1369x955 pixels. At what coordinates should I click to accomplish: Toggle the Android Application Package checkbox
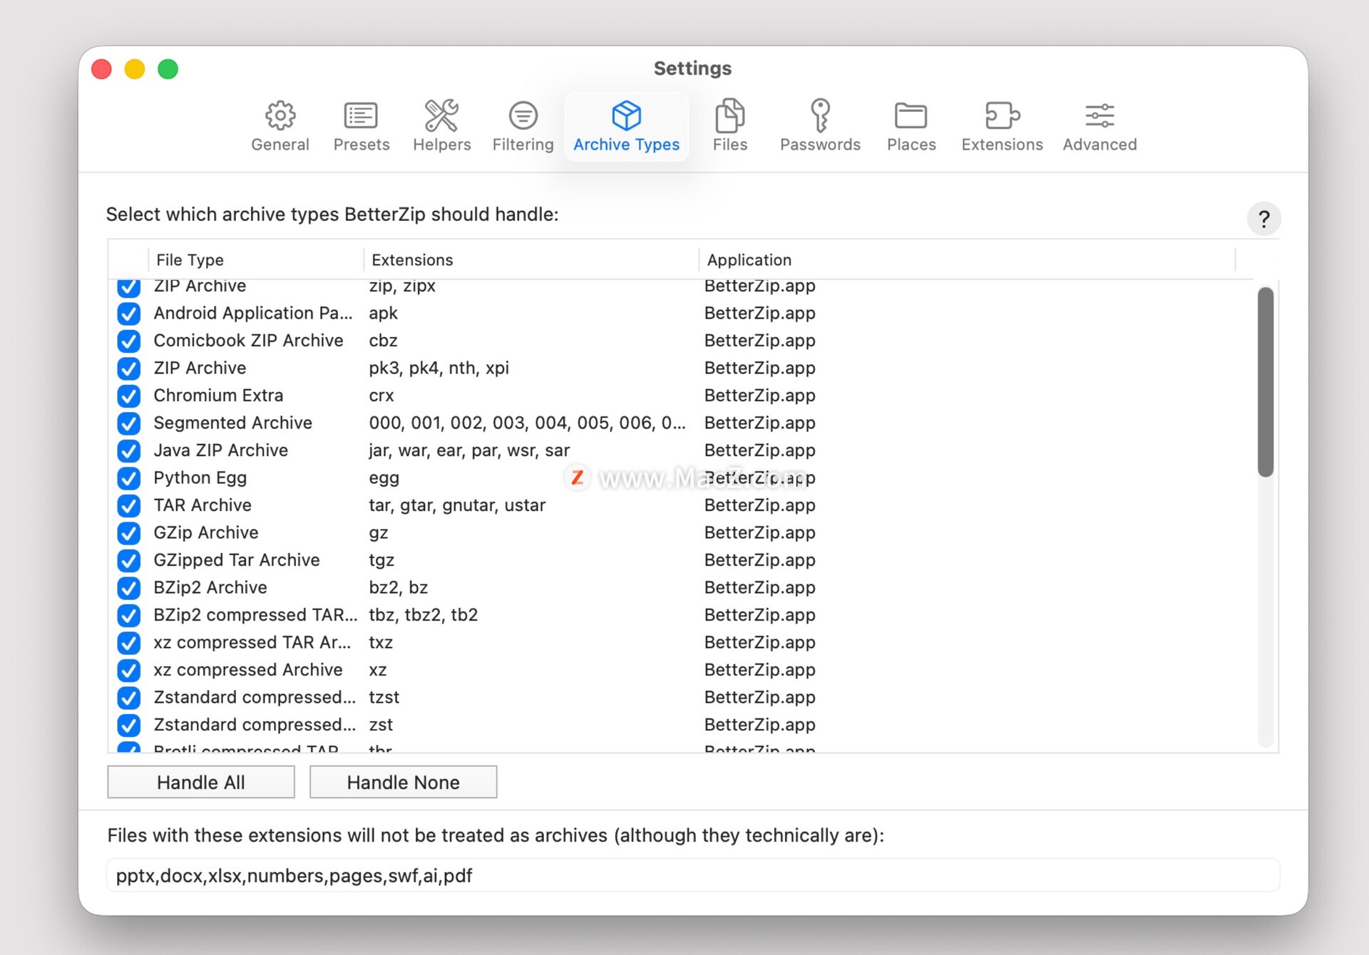[129, 314]
